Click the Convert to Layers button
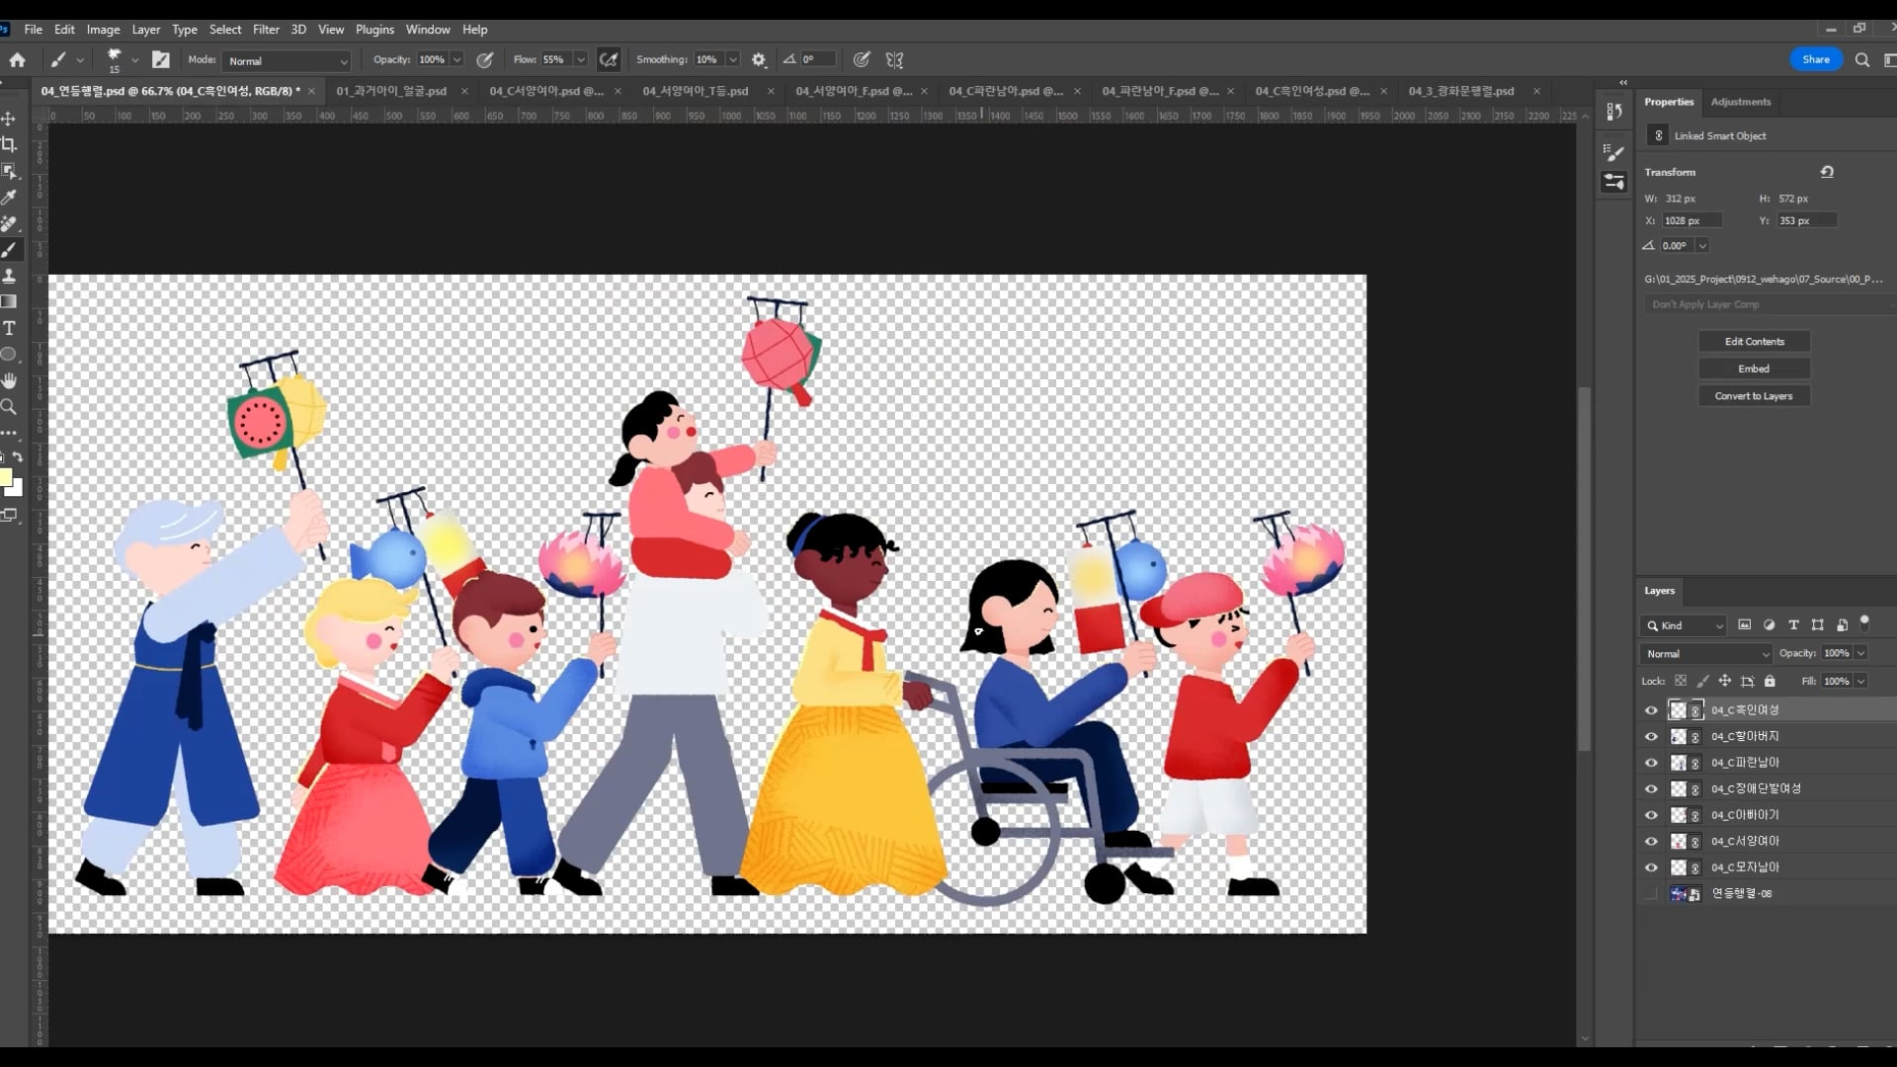 (1754, 396)
